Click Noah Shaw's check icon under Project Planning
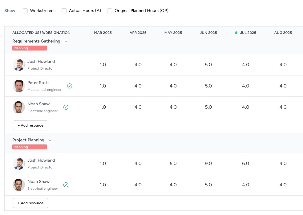This screenshot has height=215, width=303. point(66,185)
